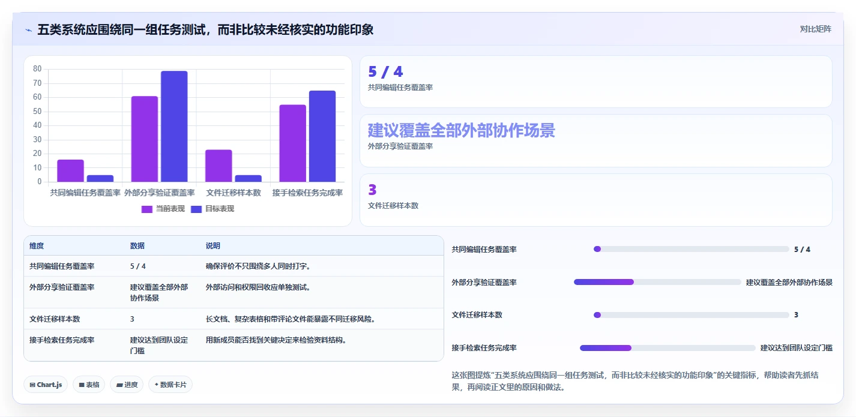Click the lightning icon beside the title
Screen dimensions: 856x417
coord(28,29)
